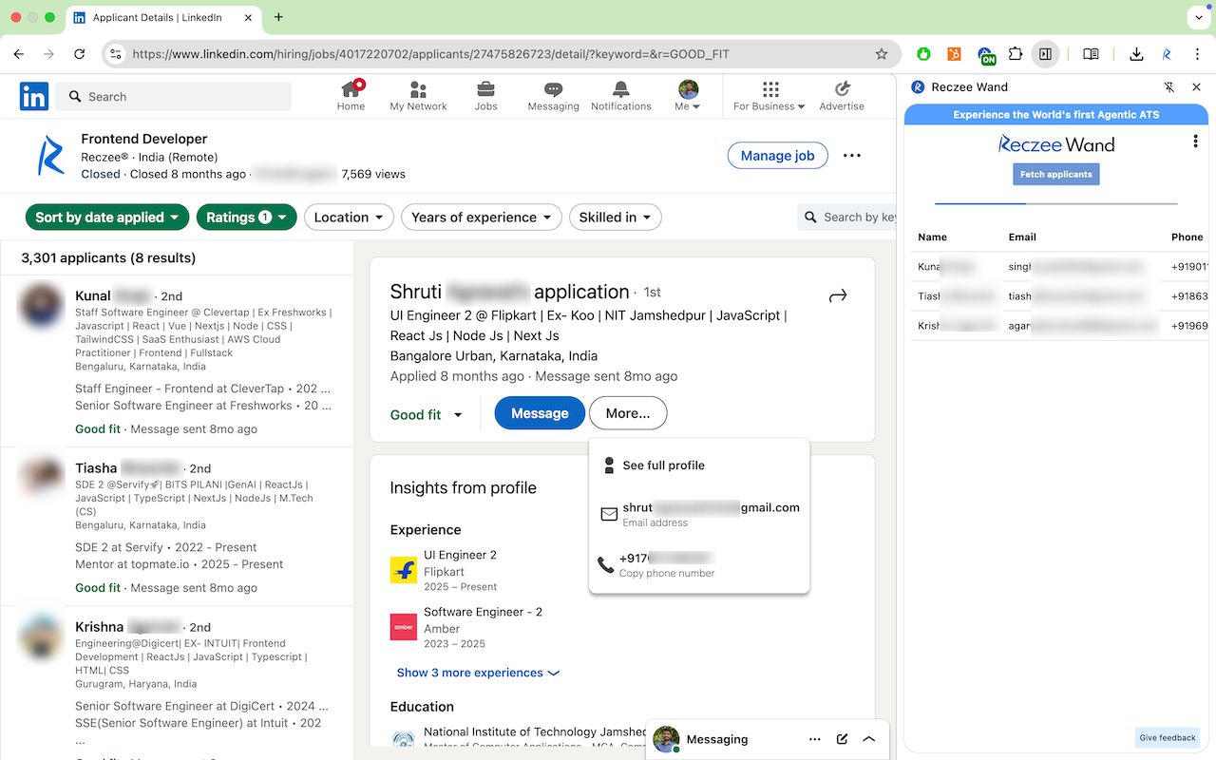Click the More... button
This screenshot has width=1216, height=760.
628,413
